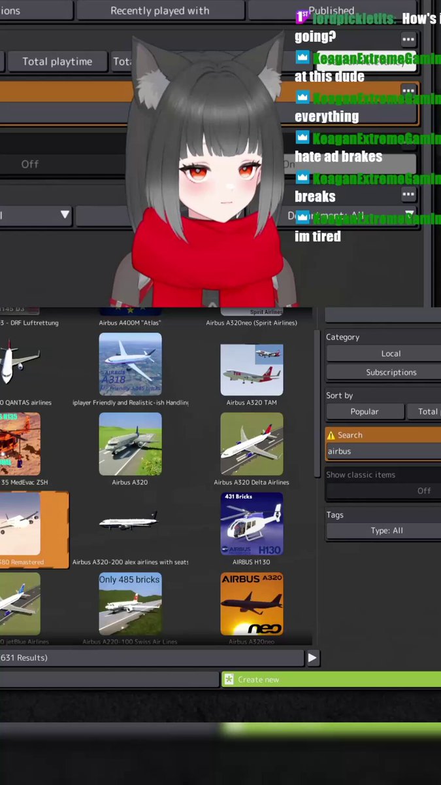Select the highlighted A380 Remastered item

33,529
